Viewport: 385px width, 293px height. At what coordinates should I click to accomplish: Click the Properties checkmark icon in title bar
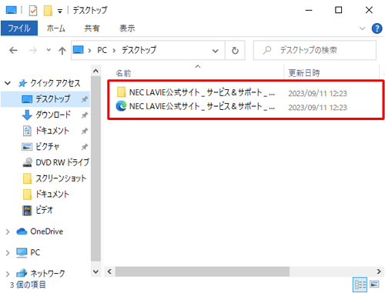tap(33, 11)
